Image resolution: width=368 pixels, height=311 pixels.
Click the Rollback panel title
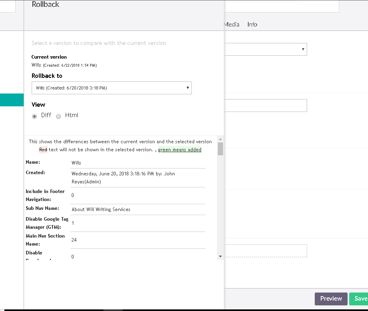(46, 4)
